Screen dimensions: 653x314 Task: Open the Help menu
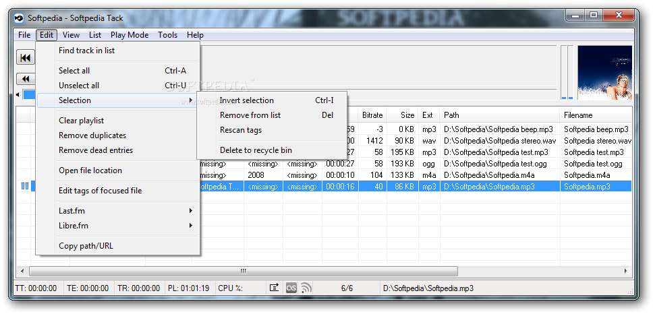pos(195,35)
